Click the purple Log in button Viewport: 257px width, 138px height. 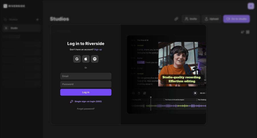[x=86, y=92]
